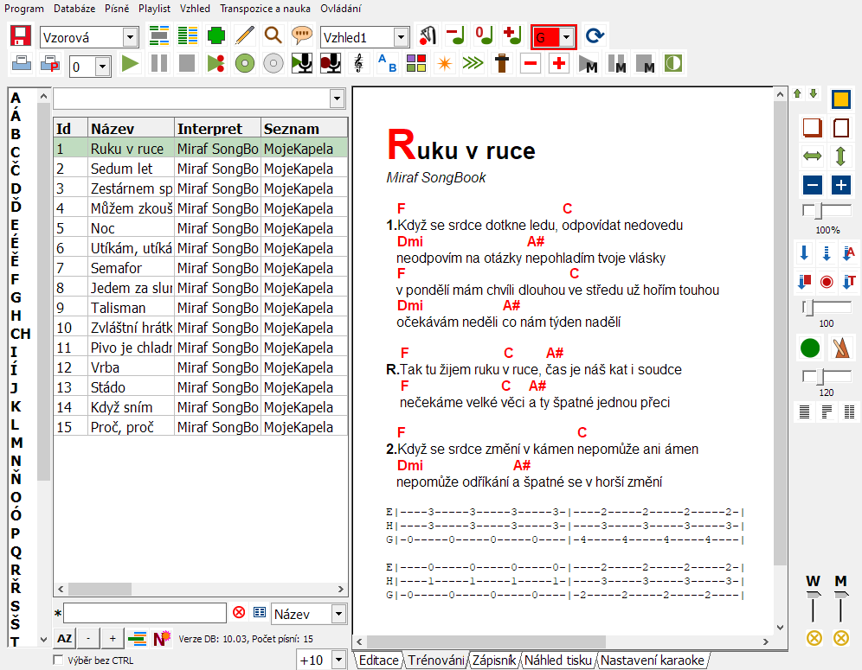This screenshot has height=670, width=862.
Task: Open the 'Vzorová' database dropdown
Action: 131,37
